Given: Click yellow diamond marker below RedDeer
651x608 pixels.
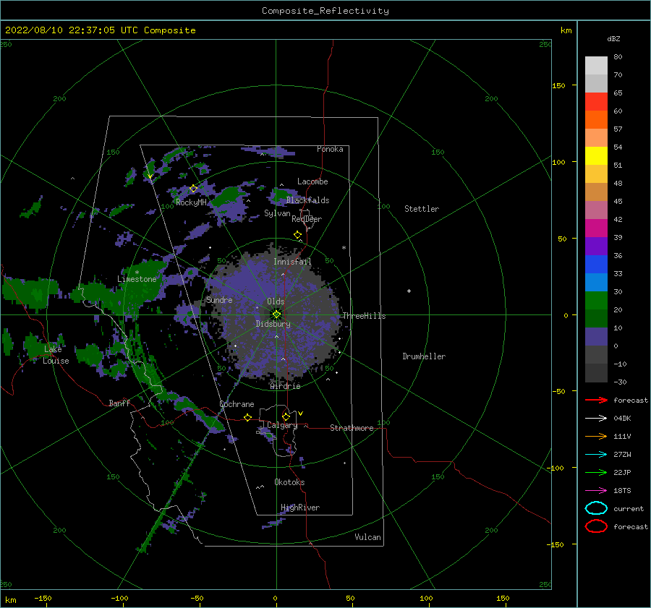Looking at the screenshot, I should click(298, 234).
